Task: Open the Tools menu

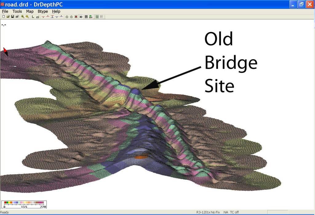Action: [x=17, y=11]
